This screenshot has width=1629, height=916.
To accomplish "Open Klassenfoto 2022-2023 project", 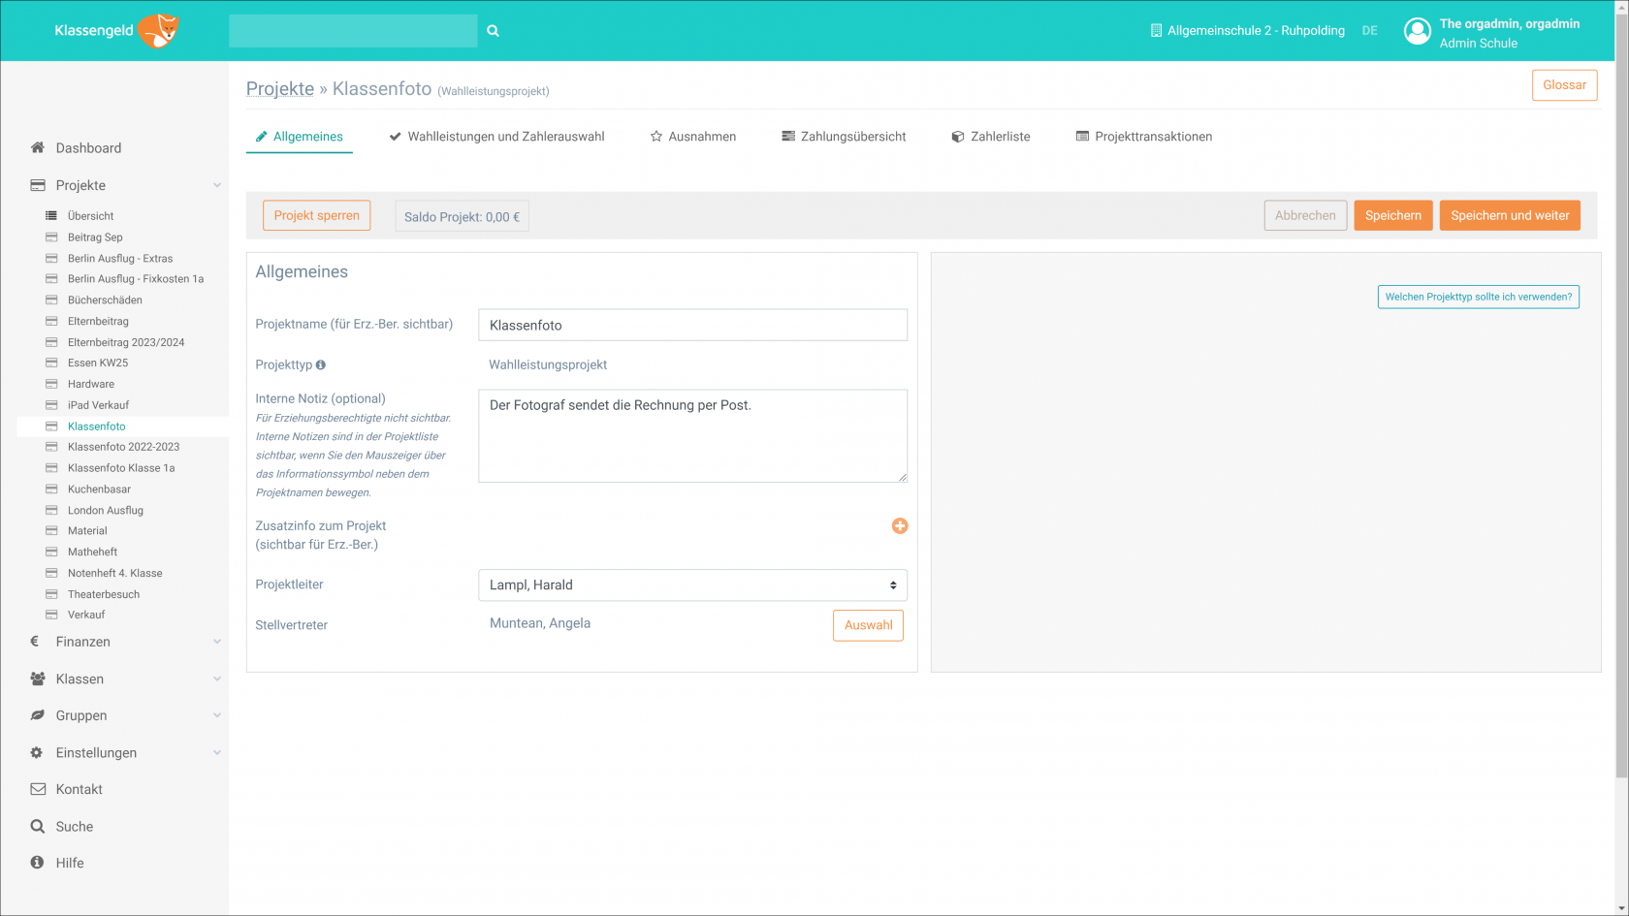I will tap(123, 447).
